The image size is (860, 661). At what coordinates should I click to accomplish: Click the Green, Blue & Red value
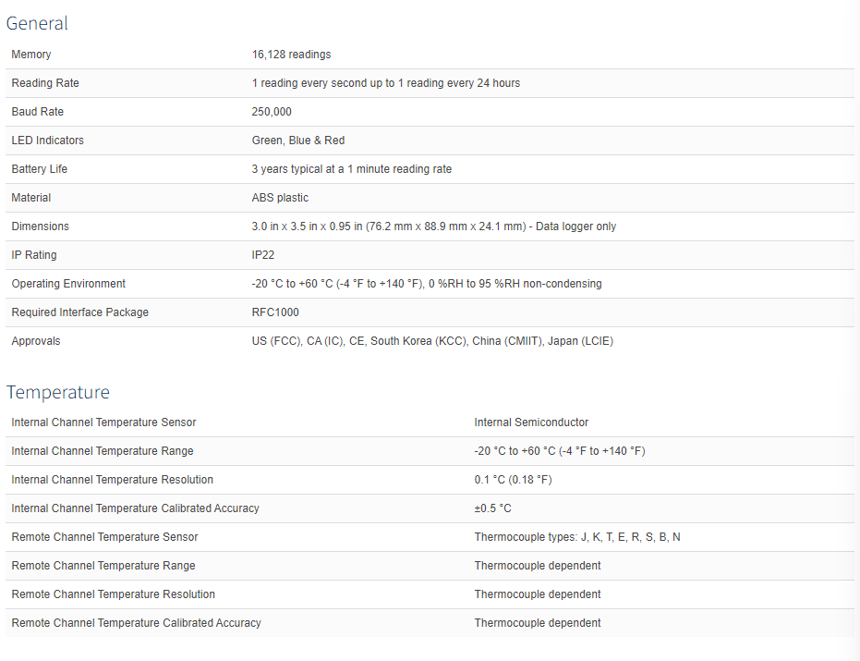[x=298, y=140]
